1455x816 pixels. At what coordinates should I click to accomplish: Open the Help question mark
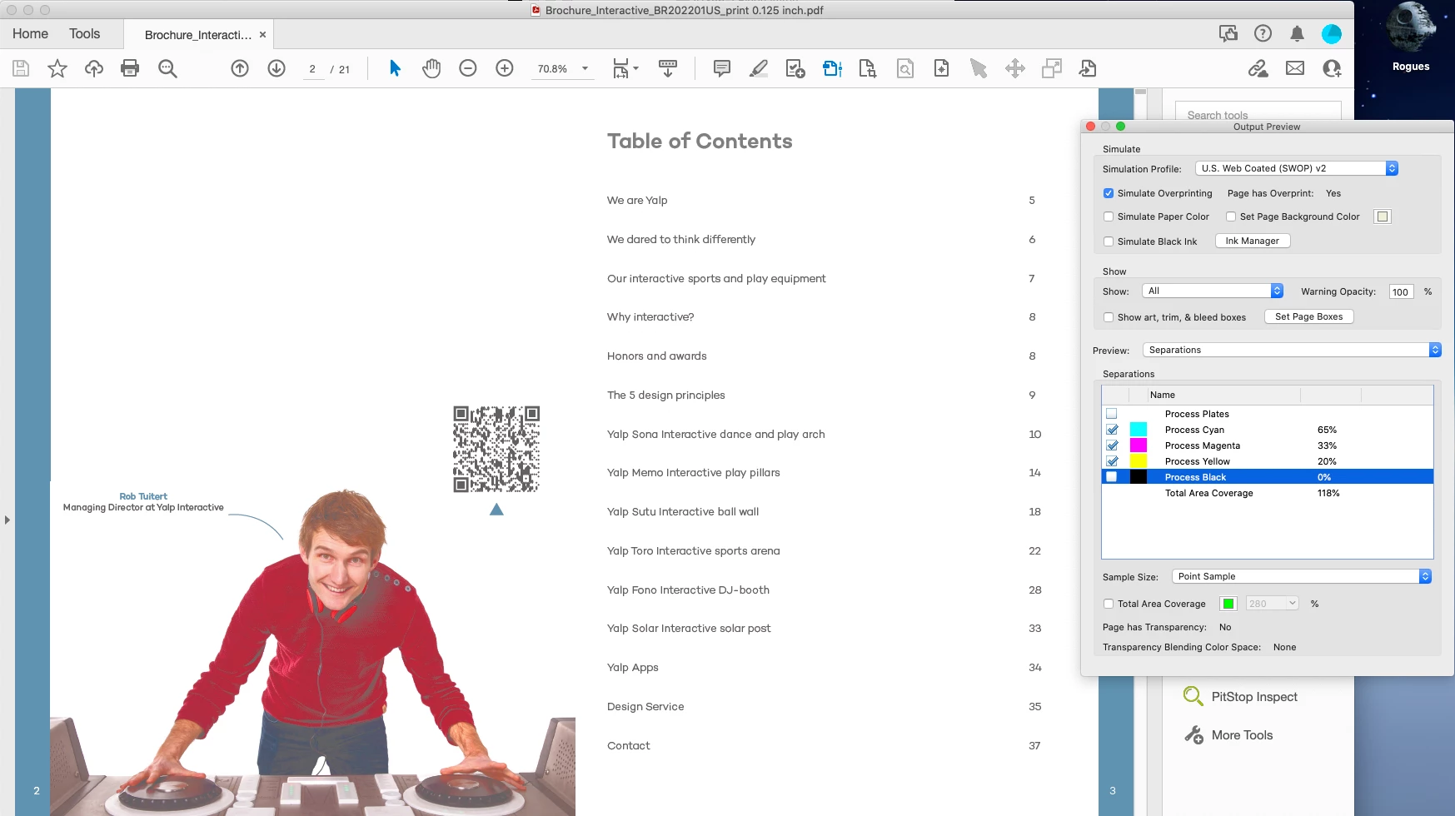pos(1263,33)
